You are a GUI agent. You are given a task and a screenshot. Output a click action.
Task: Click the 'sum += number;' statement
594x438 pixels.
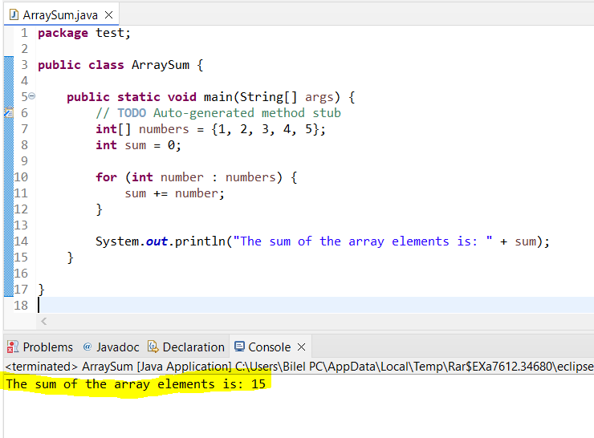[x=175, y=193]
